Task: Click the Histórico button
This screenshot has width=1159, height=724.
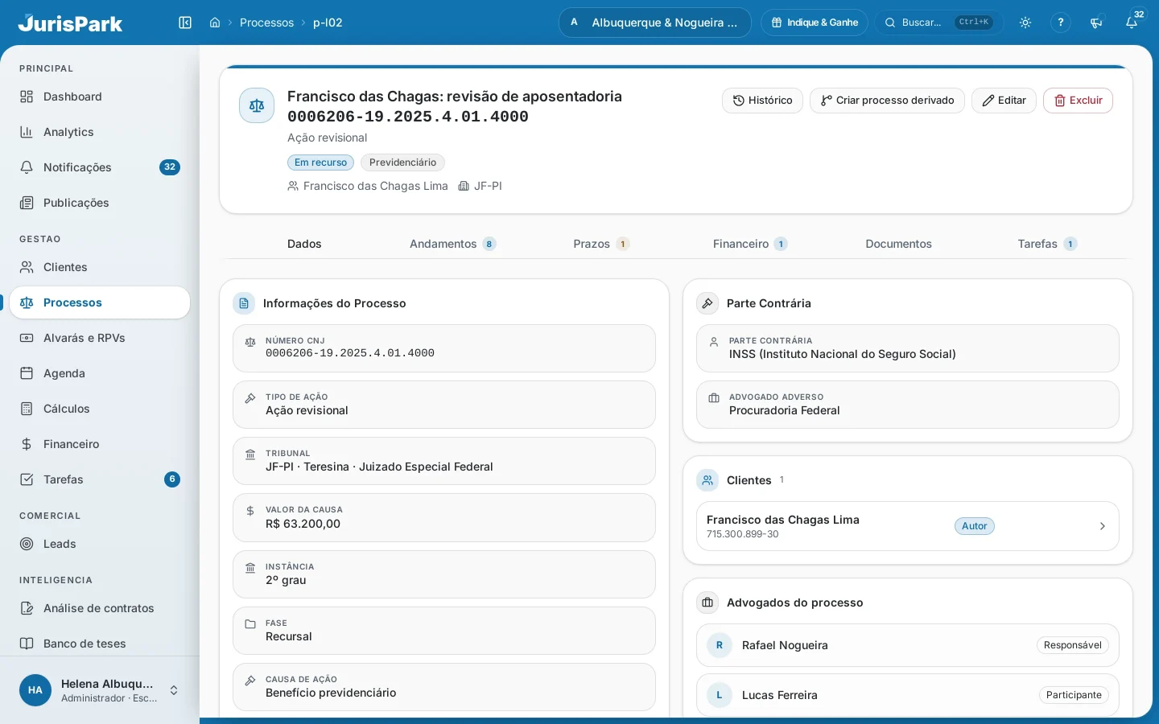Action: 762,101
